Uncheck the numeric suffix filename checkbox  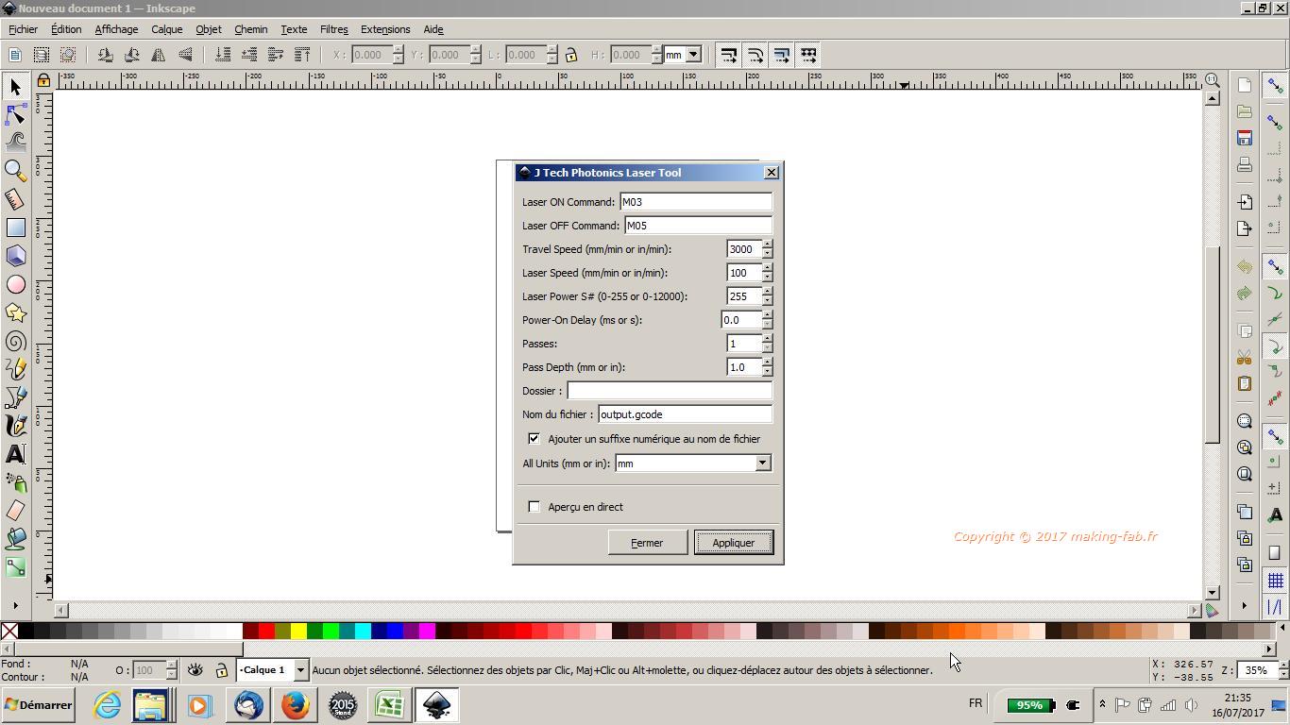click(x=535, y=439)
